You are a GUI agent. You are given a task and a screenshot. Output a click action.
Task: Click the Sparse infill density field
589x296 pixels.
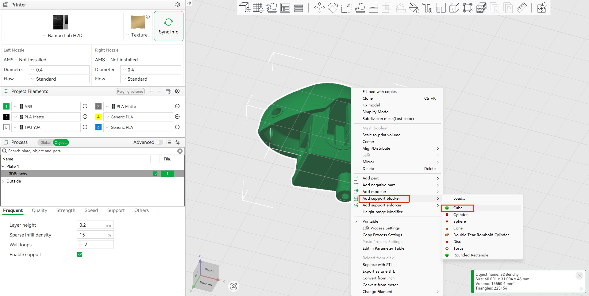tap(95, 235)
